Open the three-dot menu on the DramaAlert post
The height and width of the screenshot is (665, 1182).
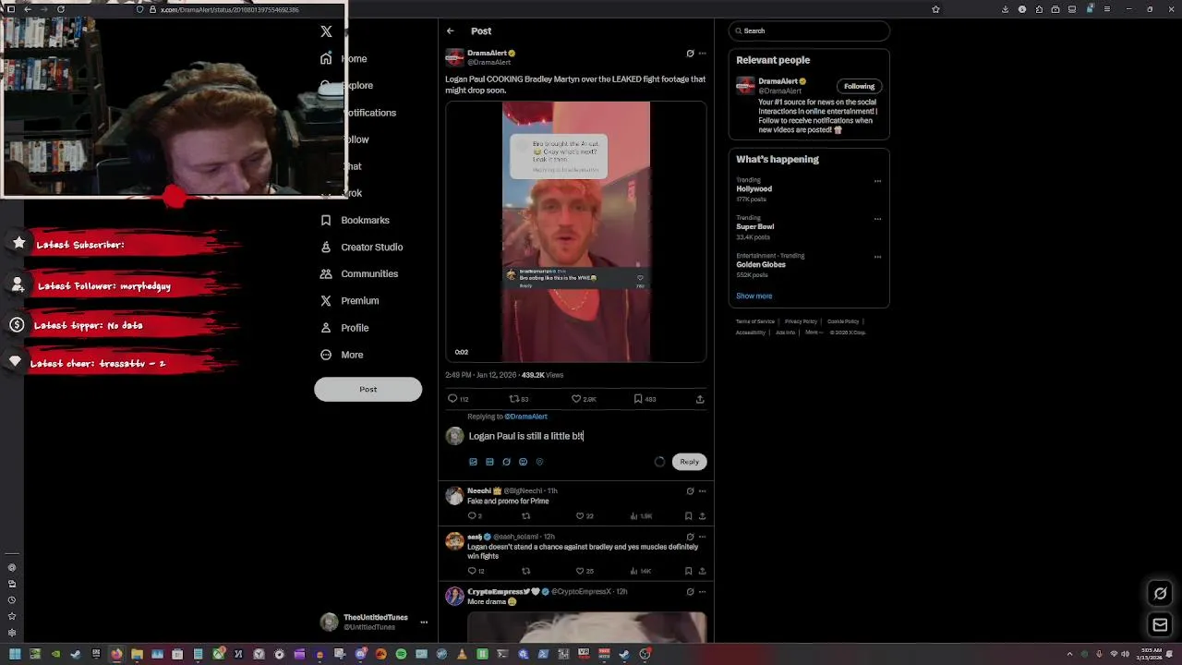[703, 54]
